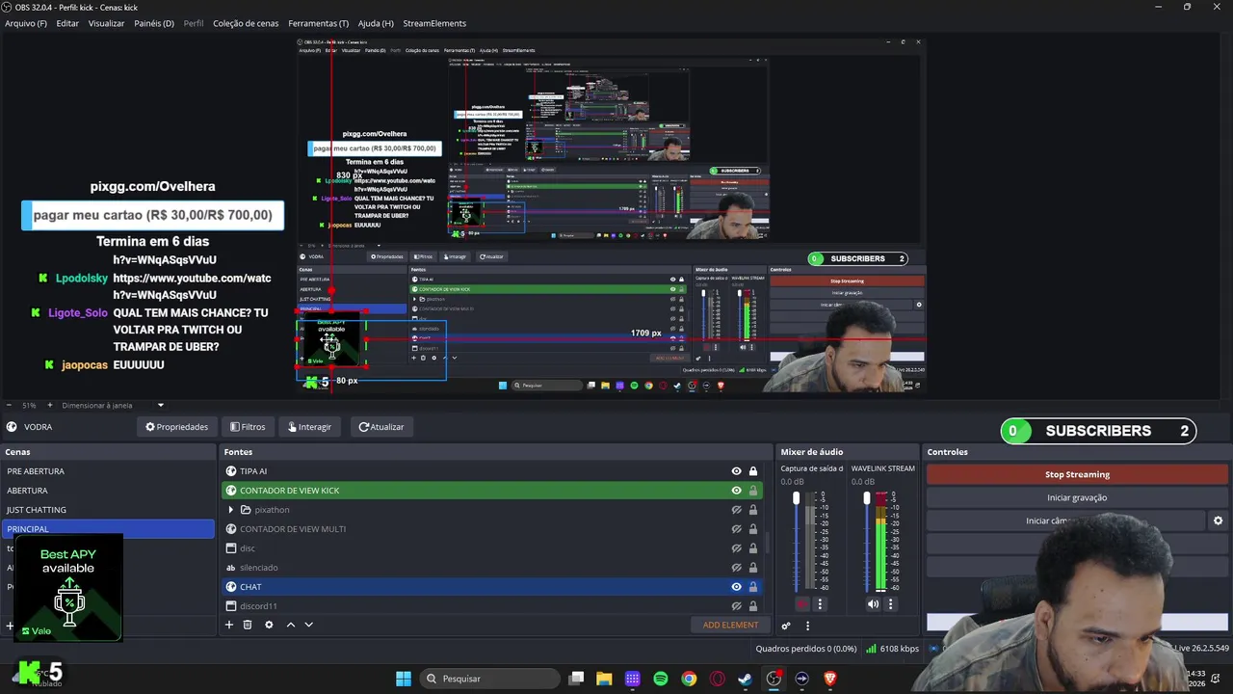The height and width of the screenshot is (694, 1233).
Task: Open the audio mixer three-dot menu
Action: [807, 626]
